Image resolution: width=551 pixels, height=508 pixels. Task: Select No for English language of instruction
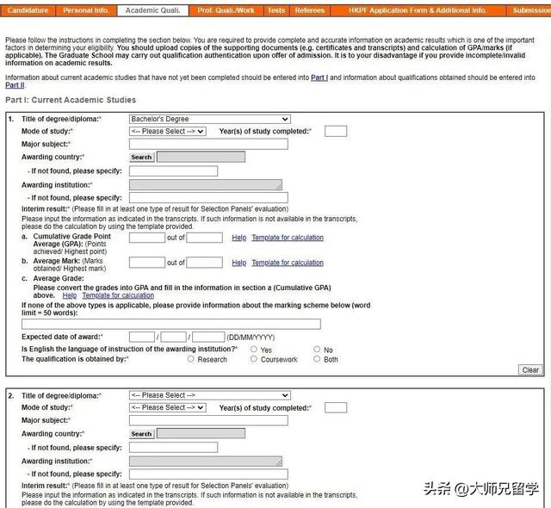[x=317, y=350]
